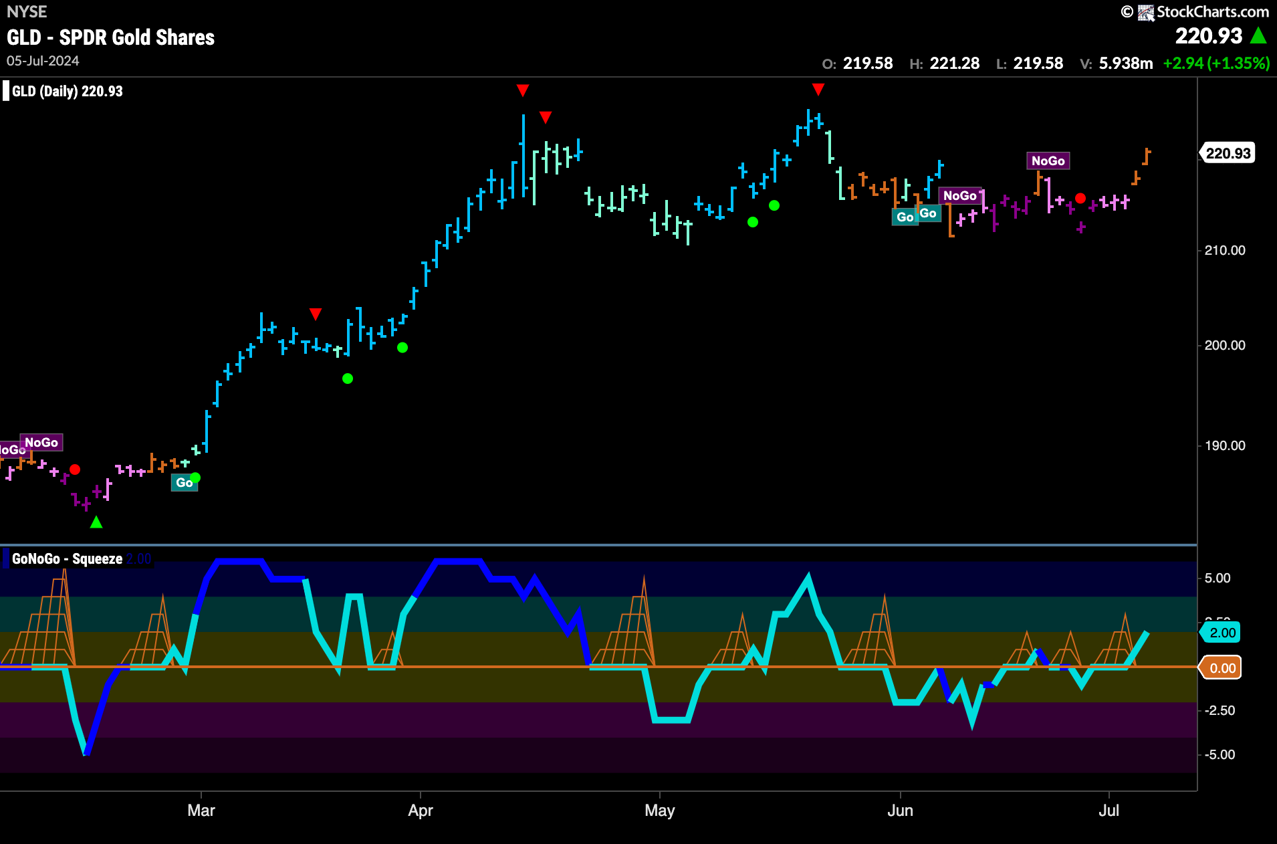
Task: Click the red circle marker in late June
Action: point(1080,198)
